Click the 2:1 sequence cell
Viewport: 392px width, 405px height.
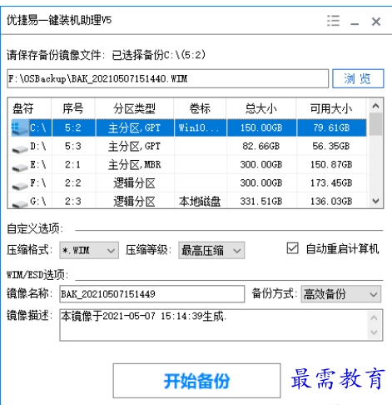pyautogui.click(x=73, y=164)
